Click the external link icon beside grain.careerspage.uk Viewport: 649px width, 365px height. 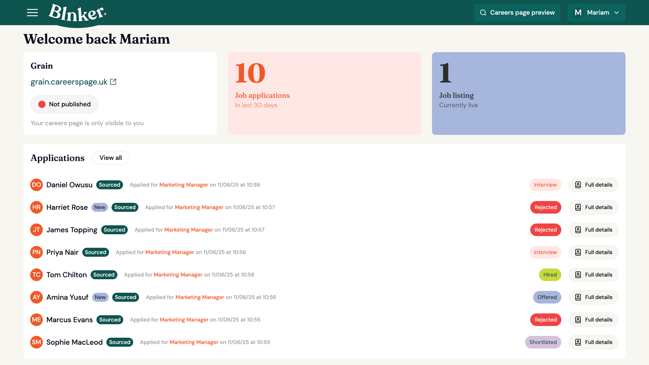113,82
